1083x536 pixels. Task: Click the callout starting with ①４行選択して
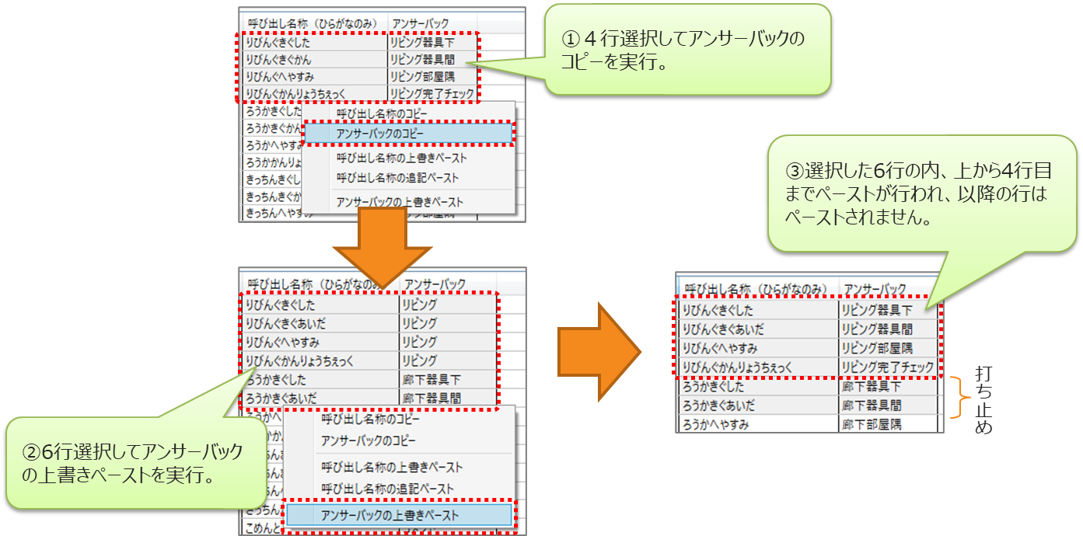click(x=686, y=50)
